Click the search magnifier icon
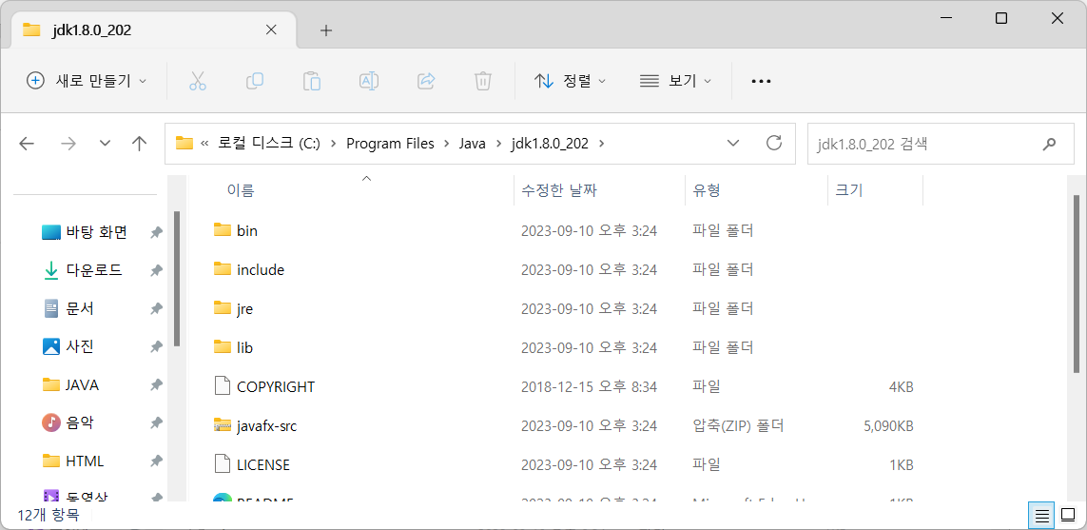1087x530 pixels. (x=1049, y=144)
